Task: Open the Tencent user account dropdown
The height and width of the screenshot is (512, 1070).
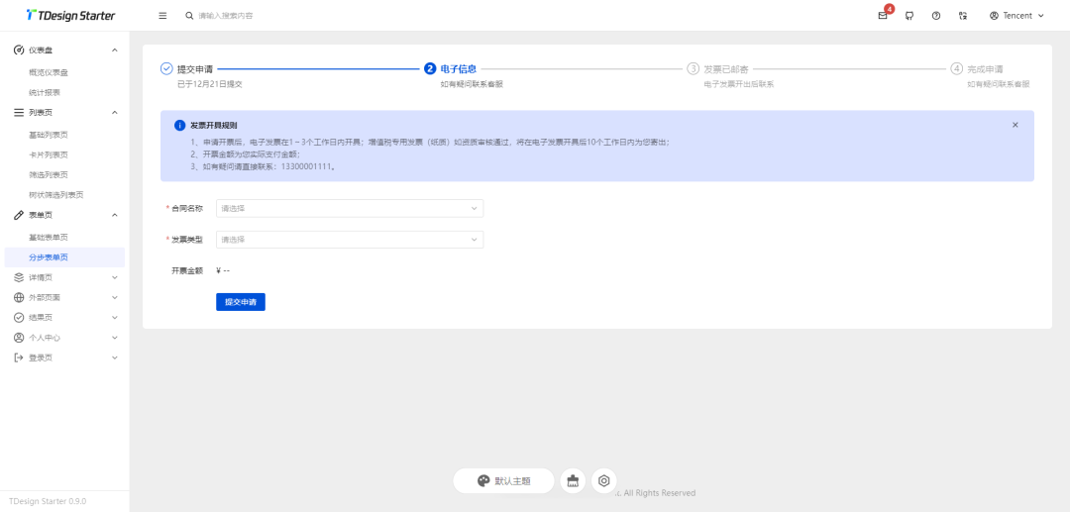Action: click(1016, 16)
